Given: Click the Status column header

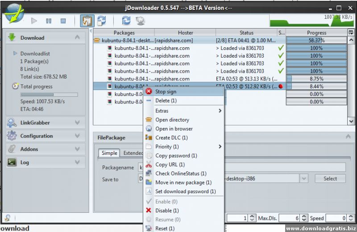Looking at the screenshot, I should point(246,33).
